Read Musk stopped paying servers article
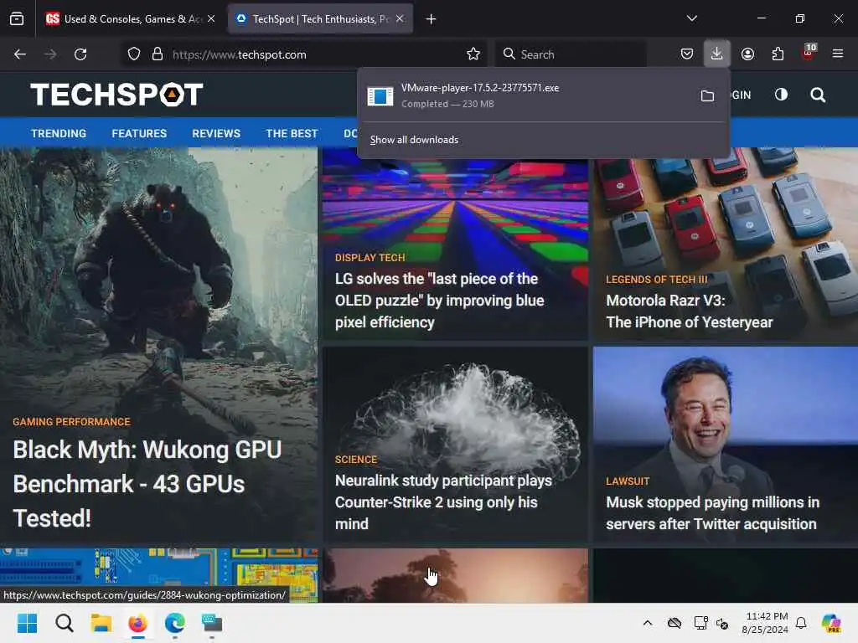The height and width of the screenshot is (643, 858). tap(712, 513)
